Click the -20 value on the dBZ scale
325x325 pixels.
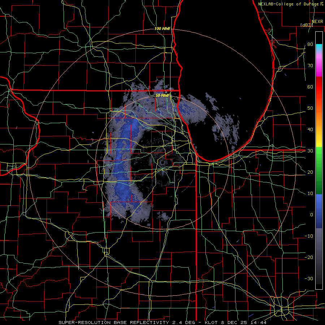309,257
